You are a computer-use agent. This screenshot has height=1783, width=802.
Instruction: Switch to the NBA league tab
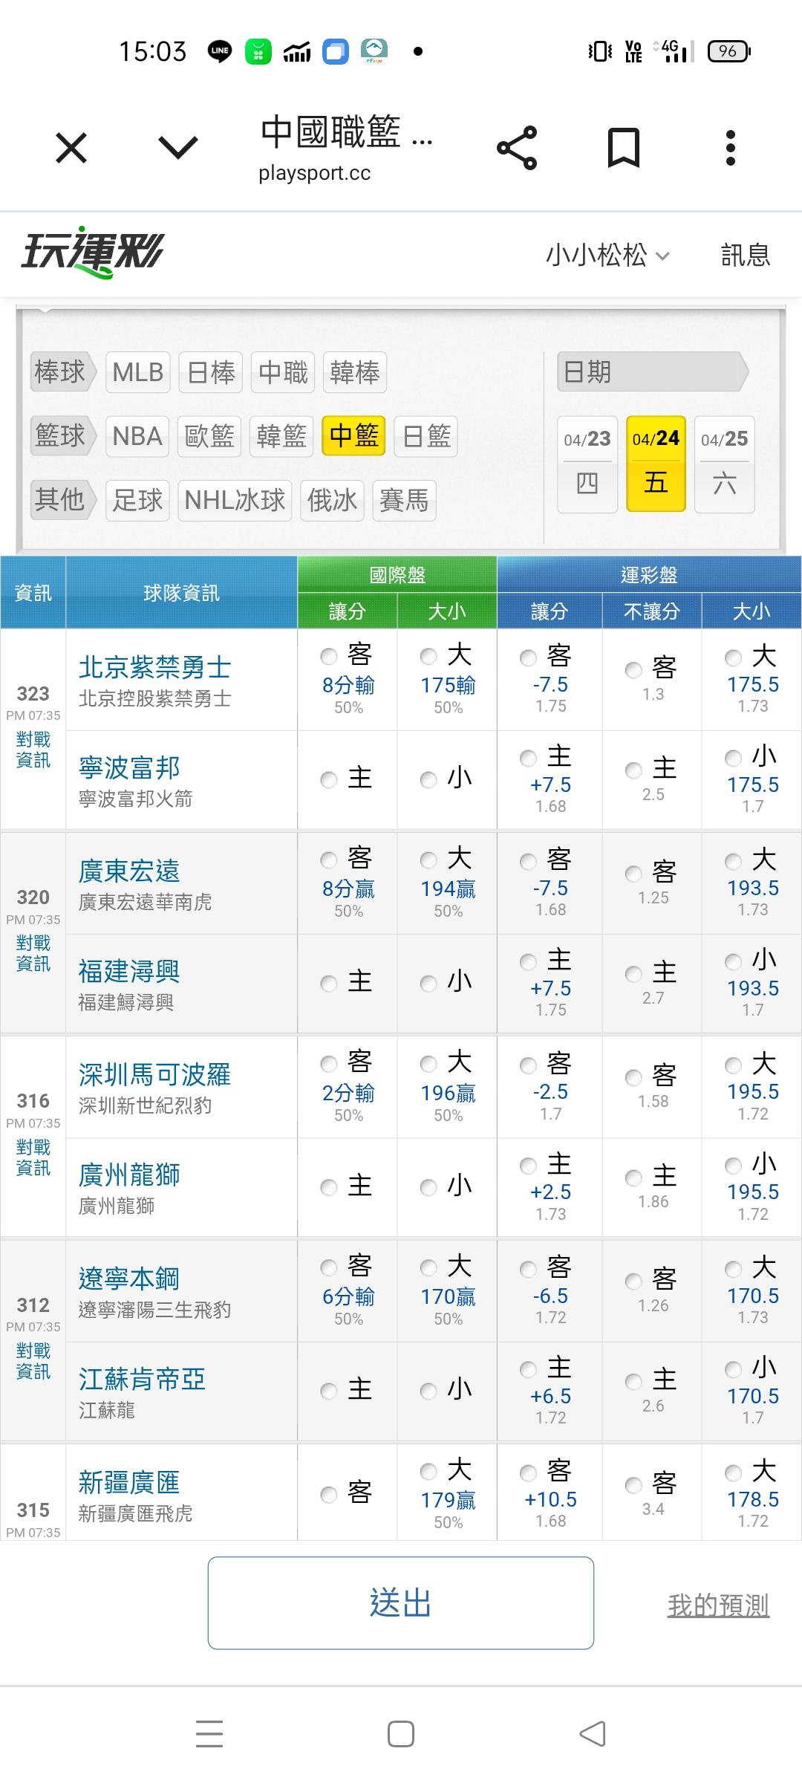coord(137,436)
